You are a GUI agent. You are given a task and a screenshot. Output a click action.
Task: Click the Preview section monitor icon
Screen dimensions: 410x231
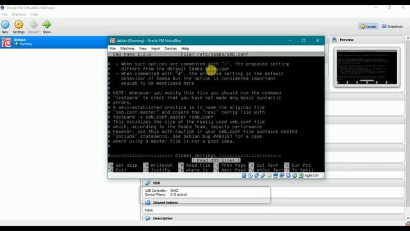[334, 40]
